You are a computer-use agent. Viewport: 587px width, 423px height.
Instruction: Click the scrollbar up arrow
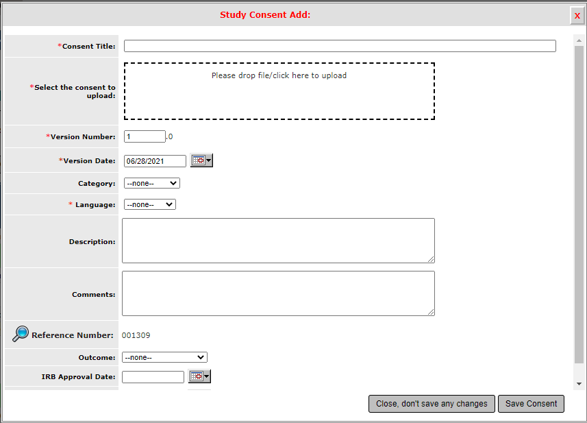click(579, 40)
